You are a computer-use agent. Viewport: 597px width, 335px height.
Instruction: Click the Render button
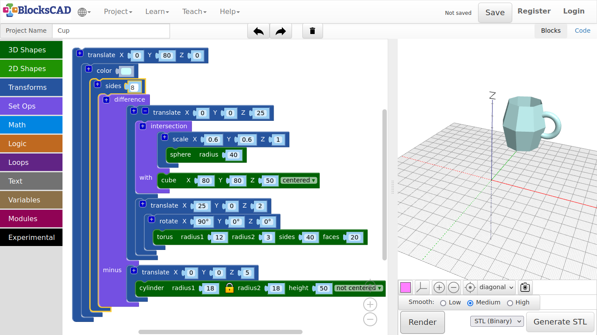click(422, 322)
